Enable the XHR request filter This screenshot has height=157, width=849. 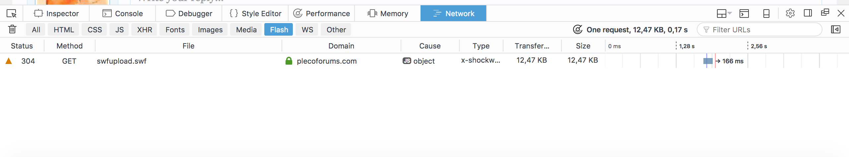(x=145, y=30)
